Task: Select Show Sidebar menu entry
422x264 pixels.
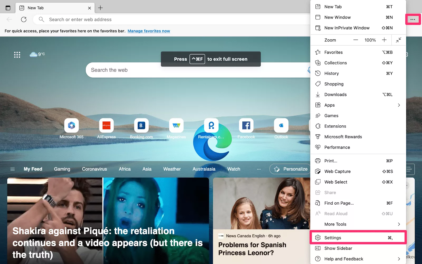Action: (x=358, y=248)
